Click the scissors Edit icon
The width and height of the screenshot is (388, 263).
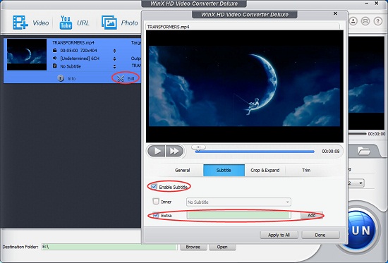[121, 78]
